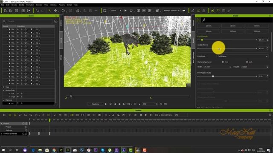Click the top-right lens preset button
This screenshot has height=153, width=273.
click(257, 26)
